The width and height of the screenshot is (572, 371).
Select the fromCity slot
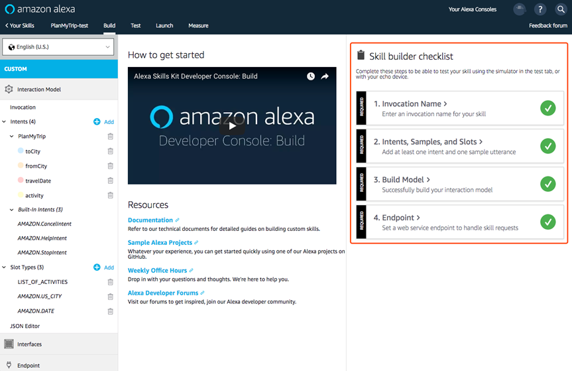pos(36,166)
